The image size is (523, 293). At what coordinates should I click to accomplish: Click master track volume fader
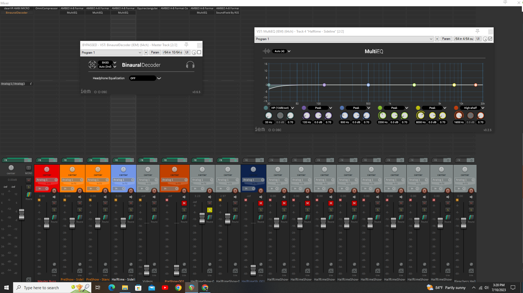point(21,214)
